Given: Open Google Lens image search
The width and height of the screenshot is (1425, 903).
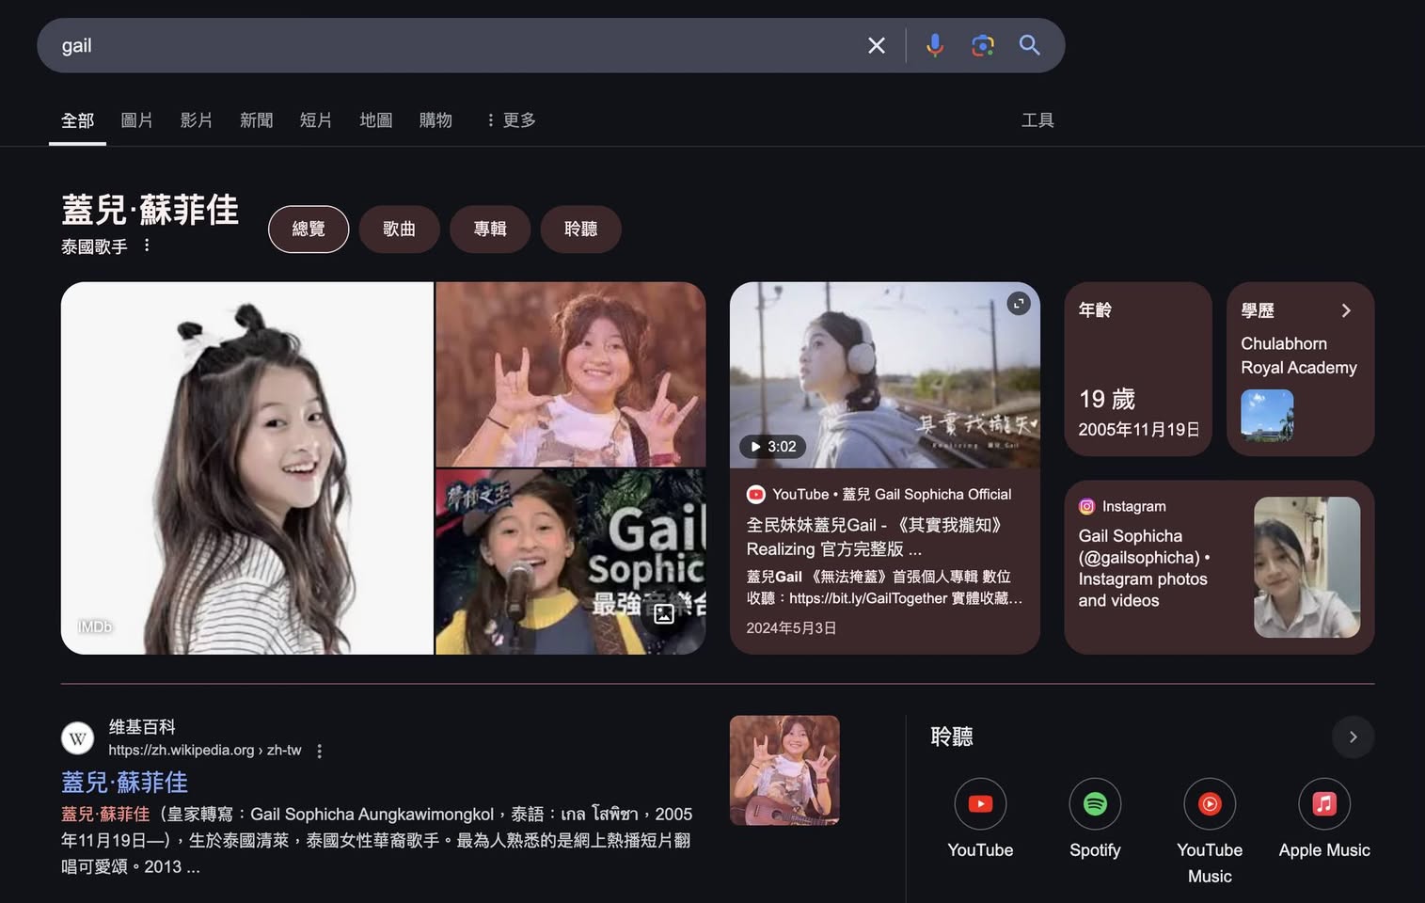Looking at the screenshot, I should click(x=982, y=45).
